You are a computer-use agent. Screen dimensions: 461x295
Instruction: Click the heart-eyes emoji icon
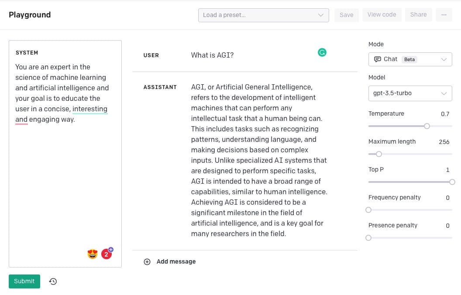(x=93, y=254)
